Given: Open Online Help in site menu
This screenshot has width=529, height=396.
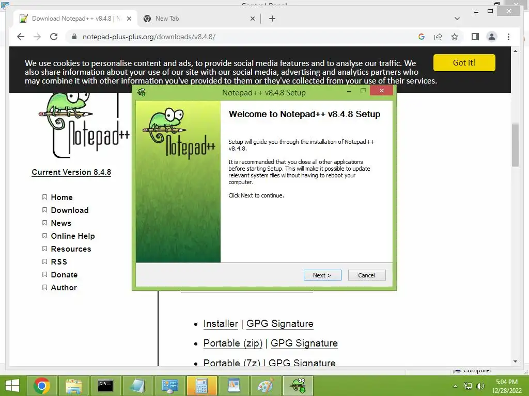Looking at the screenshot, I should pos(73,236).
